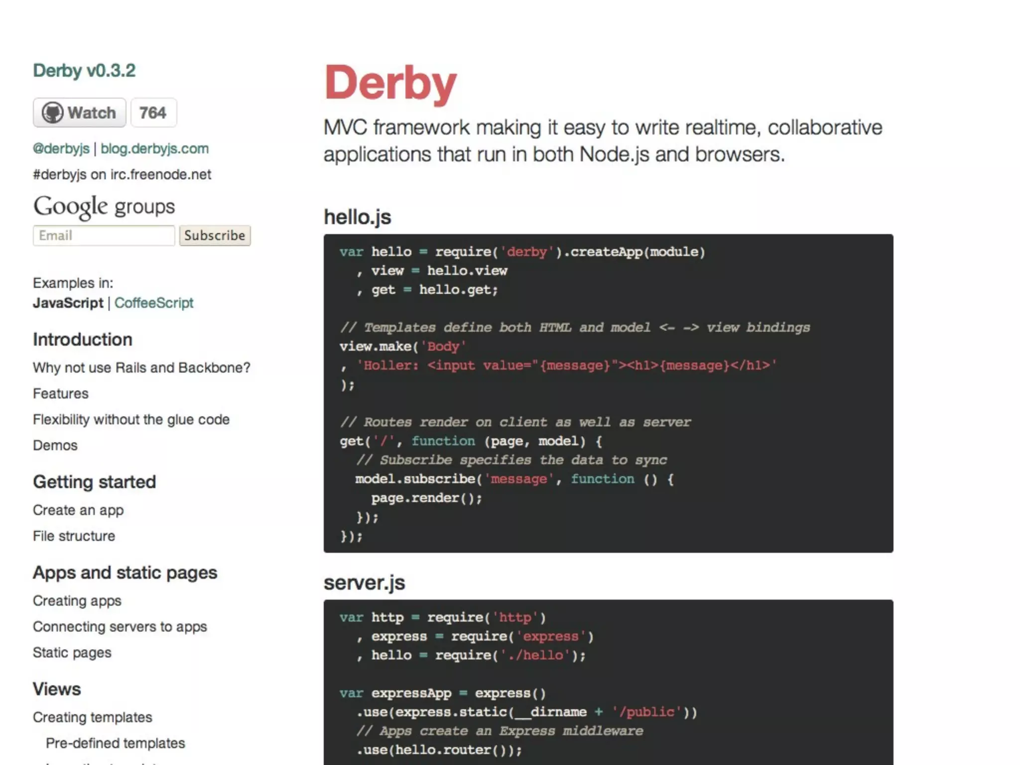Jump to the Features section

coord(61,393)
